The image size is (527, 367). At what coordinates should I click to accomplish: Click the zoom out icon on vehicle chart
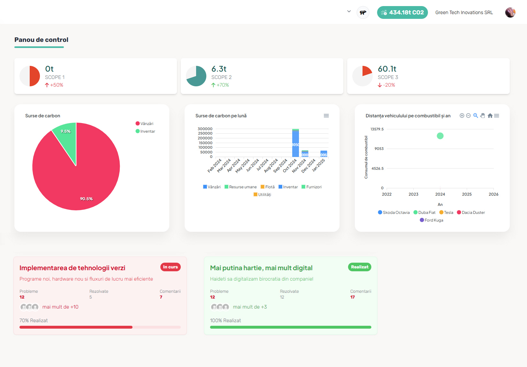468,116
